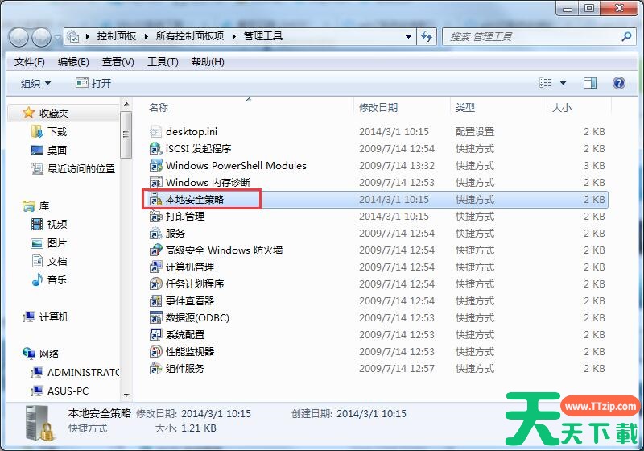Select the 数据源(ODBC) icon
Viewport: 644px width, 451px height.
[155, 318]
